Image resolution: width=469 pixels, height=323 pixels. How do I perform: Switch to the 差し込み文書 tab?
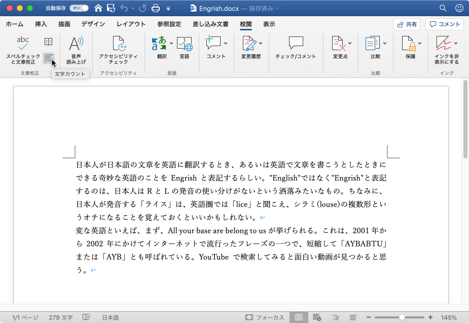click(210, 24)
